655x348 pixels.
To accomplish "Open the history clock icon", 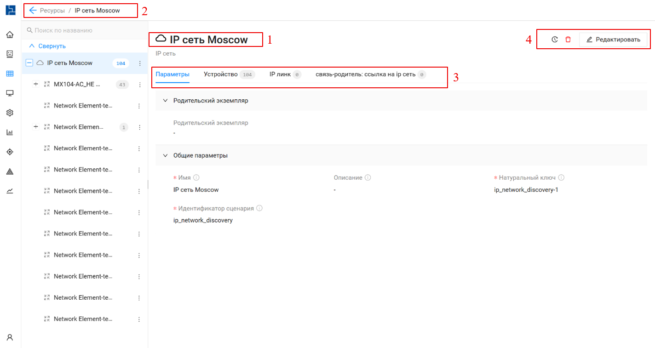I will point(555,40).
